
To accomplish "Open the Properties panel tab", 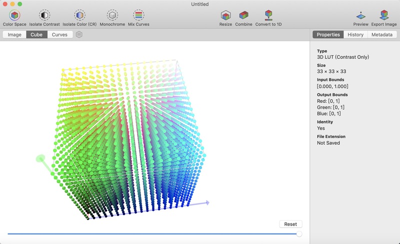I will point(328,34).
